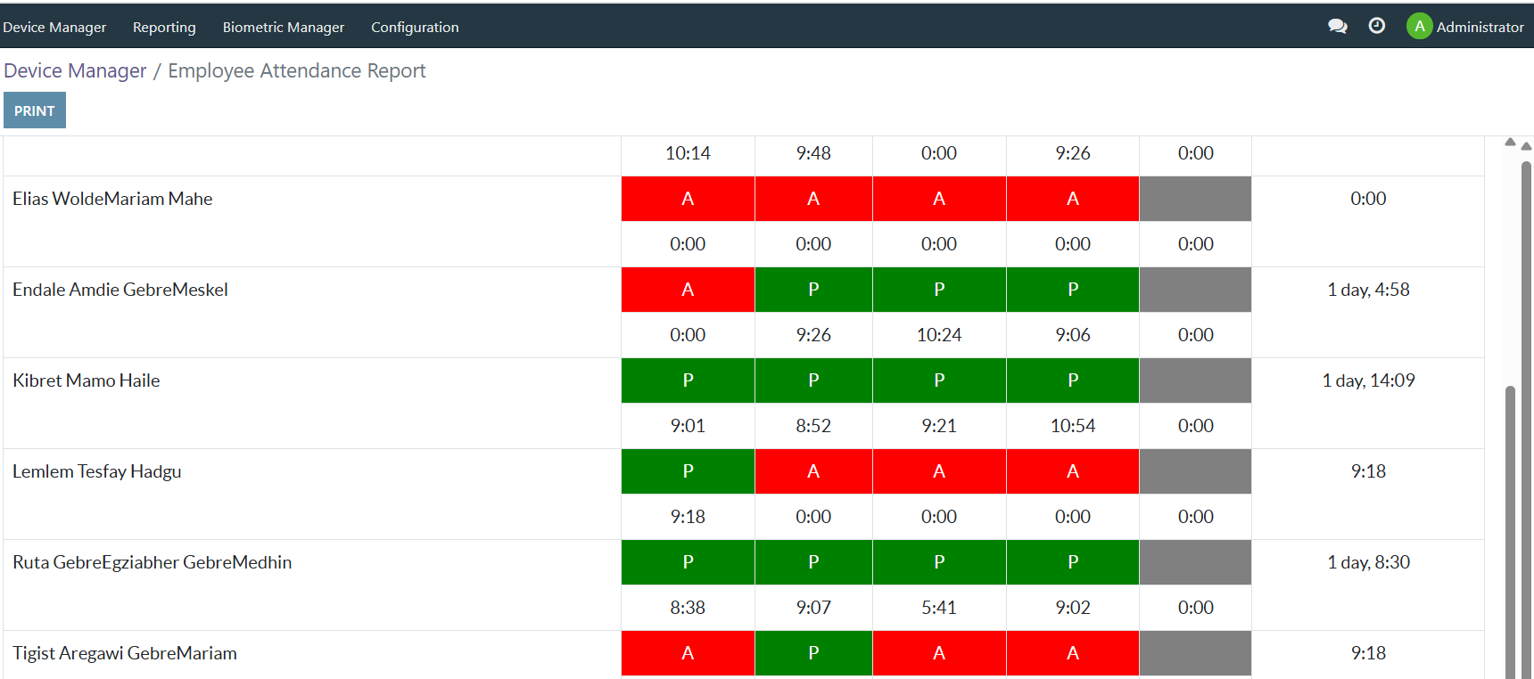Click the 9:48 time cell
1534x679 pixels.
(813, 153)
